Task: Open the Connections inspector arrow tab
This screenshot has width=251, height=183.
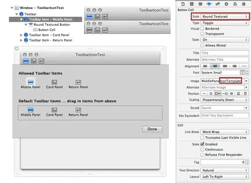Action: [x=226, y=4]
